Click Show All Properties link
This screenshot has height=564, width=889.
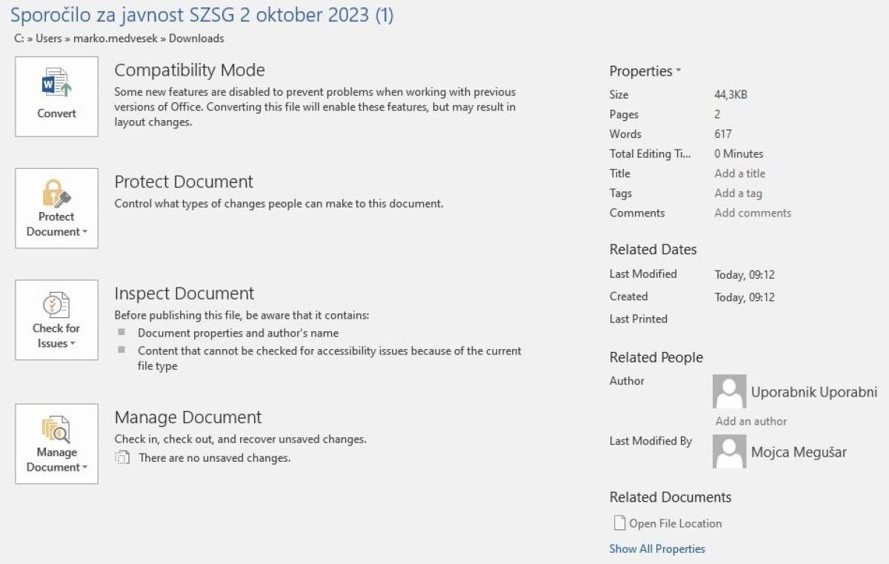tap(657, 549)
